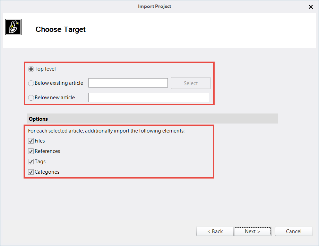Go back with the Back button
319x246 pixels.
(x=215, y=231)
